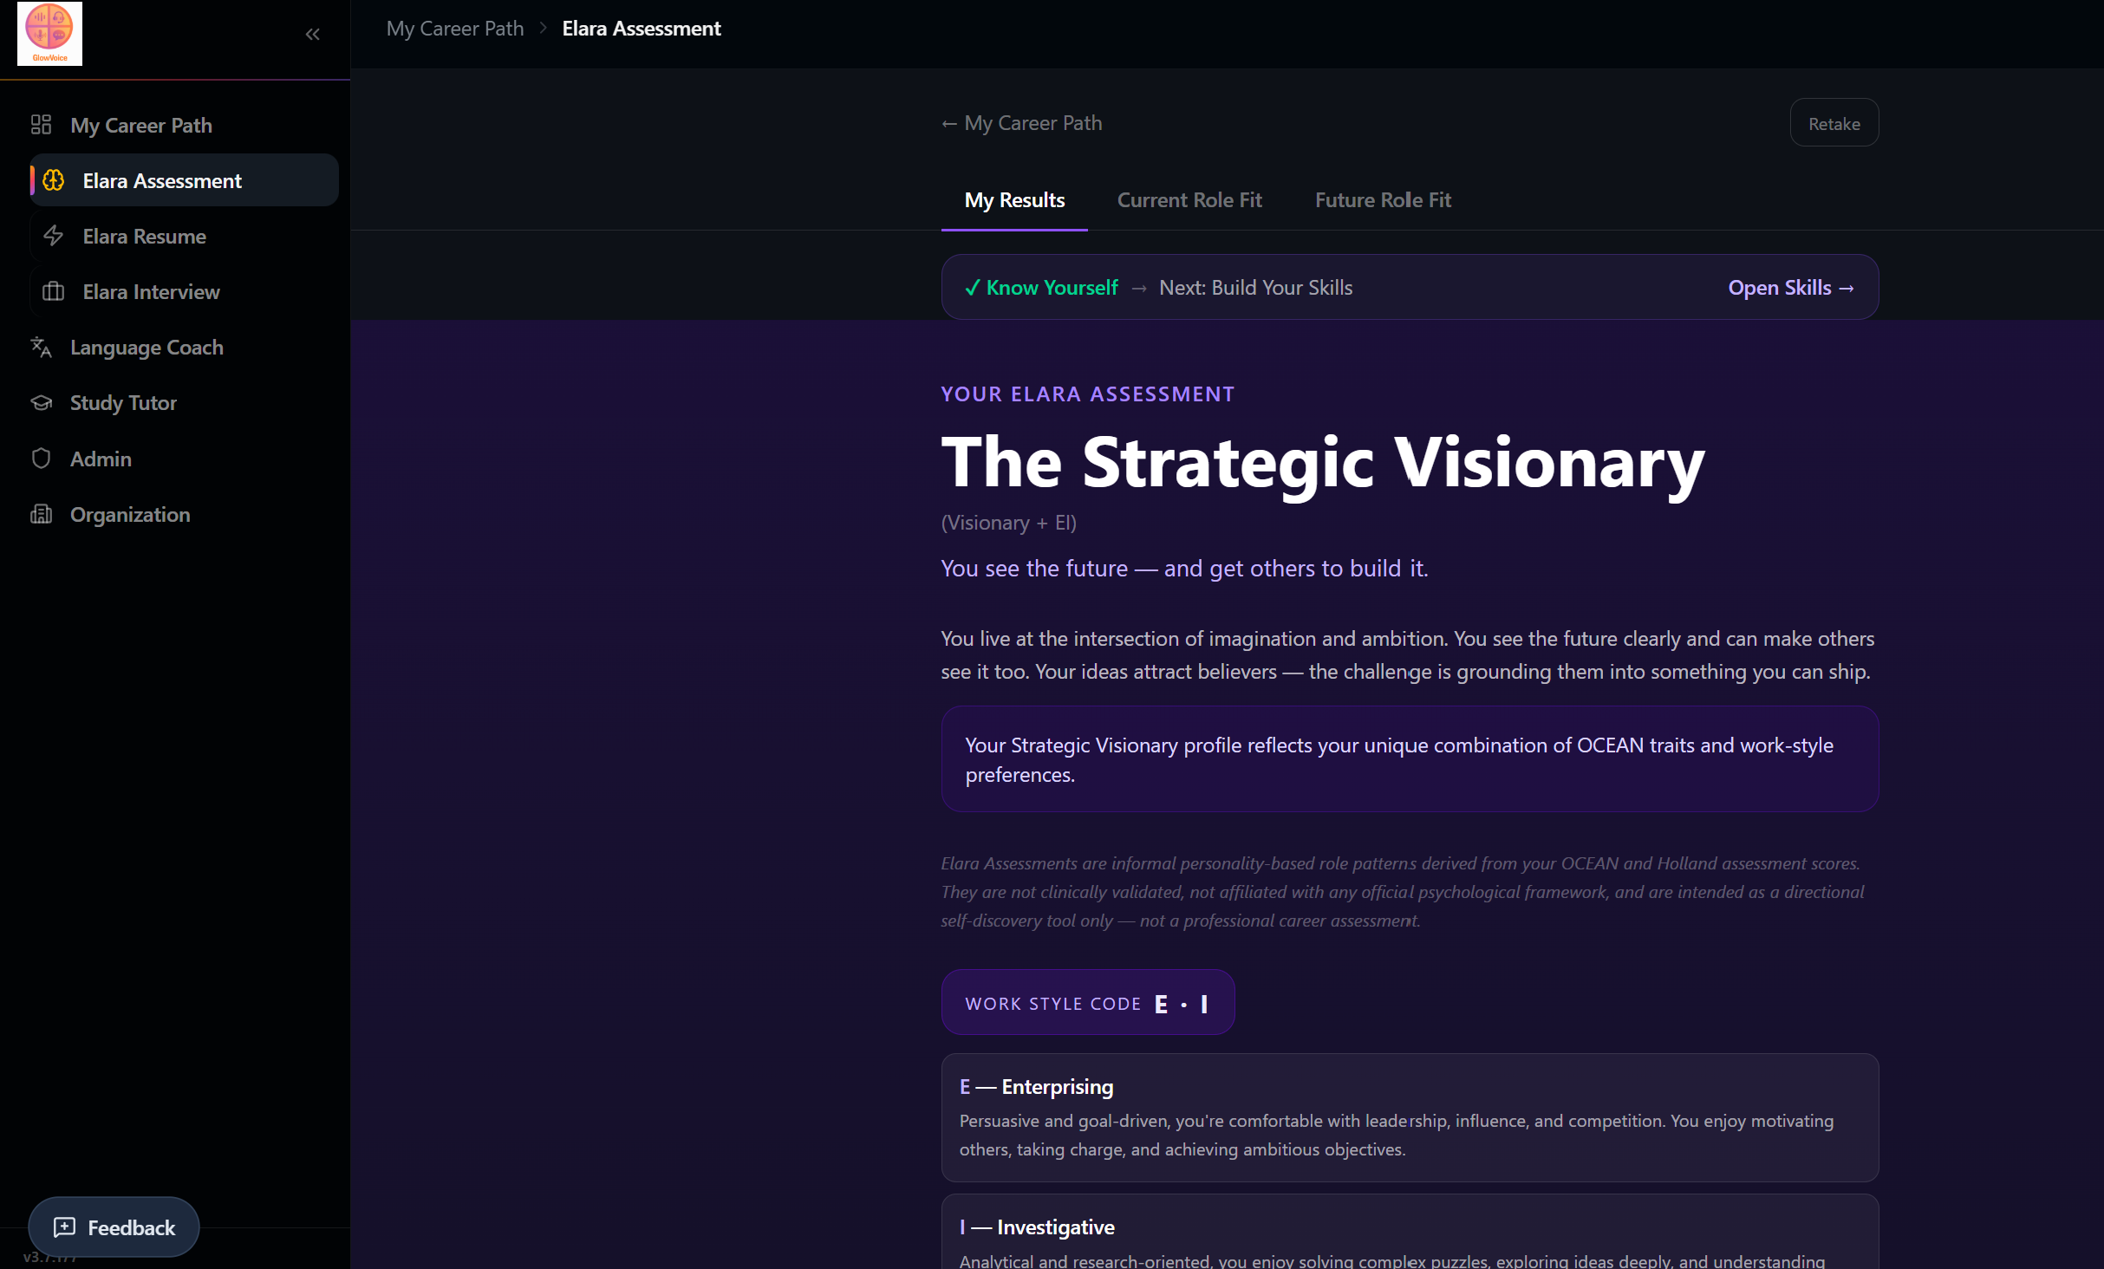Follow the Open Skills link

pyautogui.click(x=1791, y=288)
